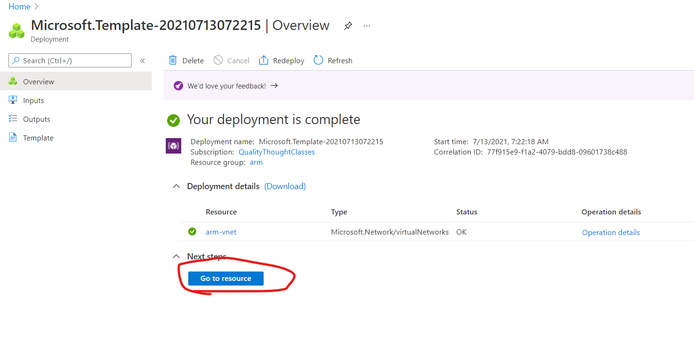Click the Correlation ID value
Screen dimensions: 694x338
(557, 152)
